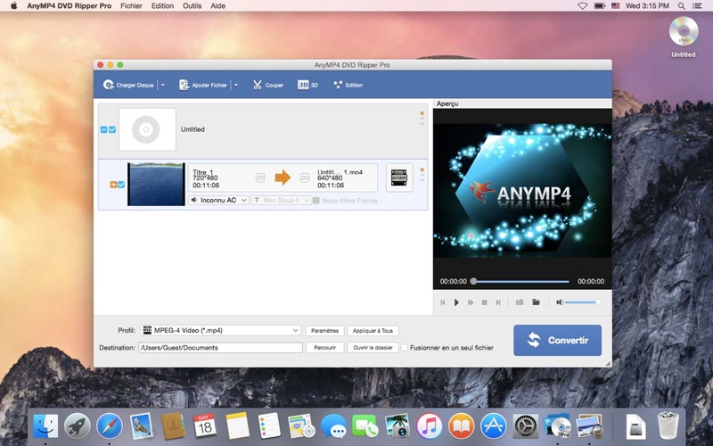Expand the Ajouter Fichier dropdown arrow
Screen dimensions: 713x446
[236, 85]
